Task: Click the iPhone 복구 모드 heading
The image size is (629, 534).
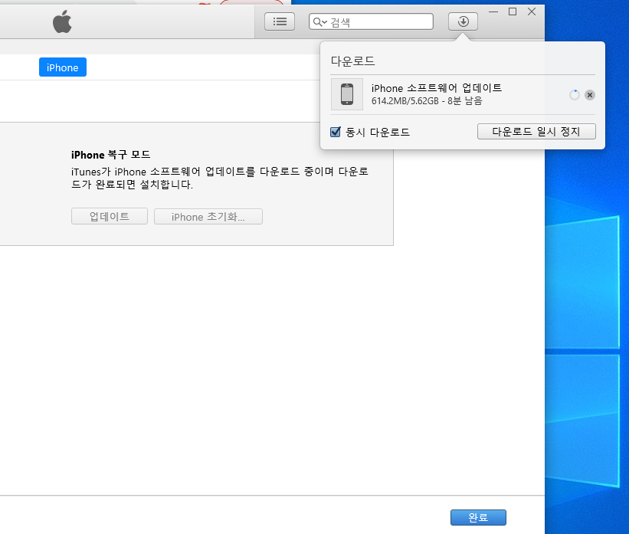Action: pos(111,155)
